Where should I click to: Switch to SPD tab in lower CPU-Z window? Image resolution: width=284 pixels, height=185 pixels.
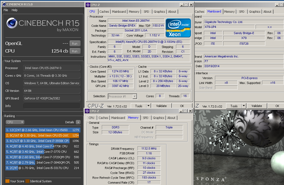pyautogui.click(x=146, y=118)
